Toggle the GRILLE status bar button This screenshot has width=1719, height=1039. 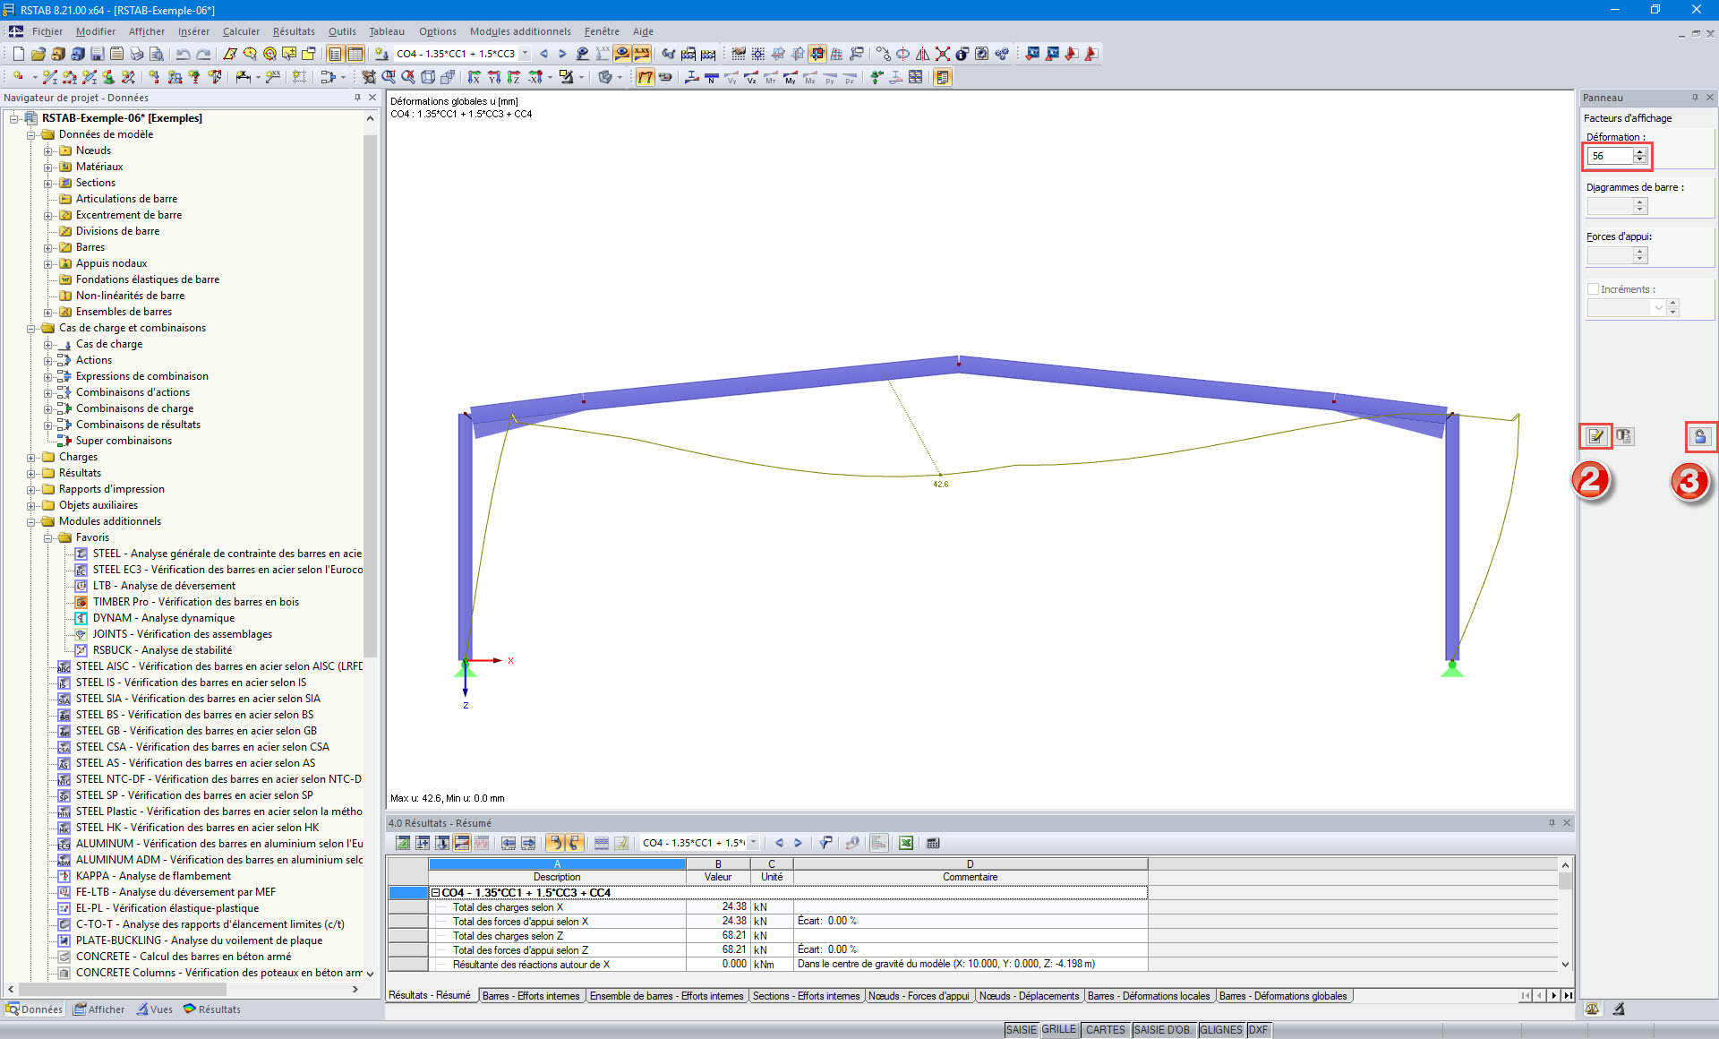1058,1030
